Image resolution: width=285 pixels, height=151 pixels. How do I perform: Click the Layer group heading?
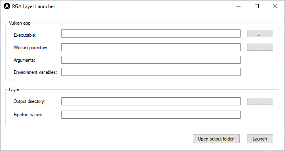(14, 90)
